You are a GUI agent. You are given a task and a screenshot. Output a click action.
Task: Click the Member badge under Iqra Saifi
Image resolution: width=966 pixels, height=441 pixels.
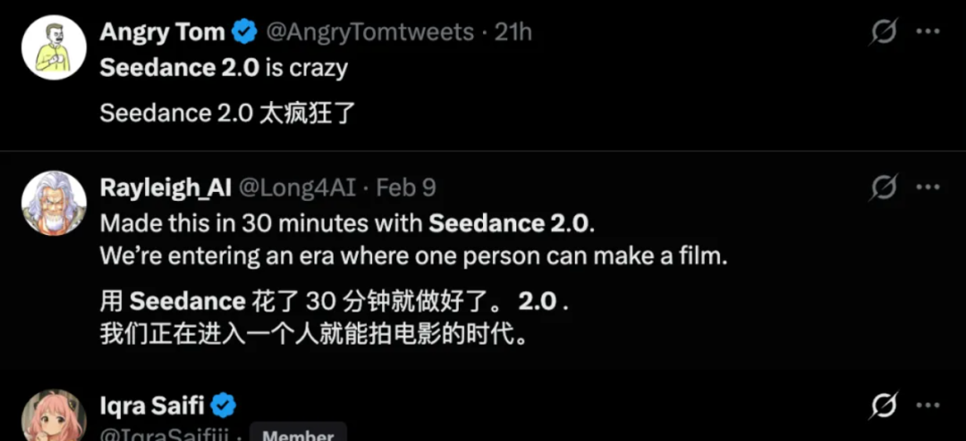pyautogui.click(x=298, y=436)
